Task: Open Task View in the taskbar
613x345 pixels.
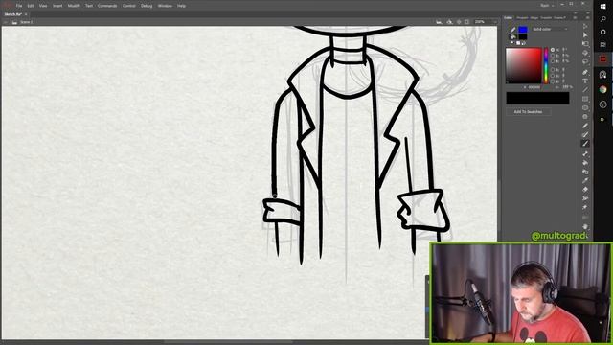Action: (602, 45)
